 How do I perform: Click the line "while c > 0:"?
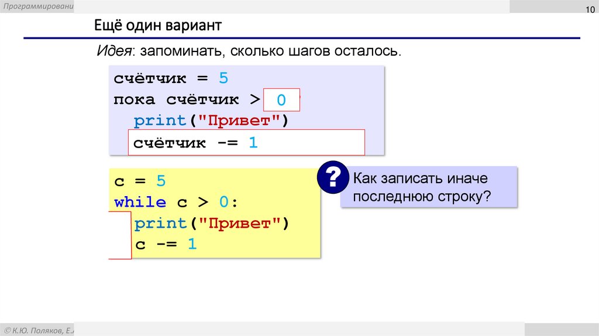(x=175, y=202)
